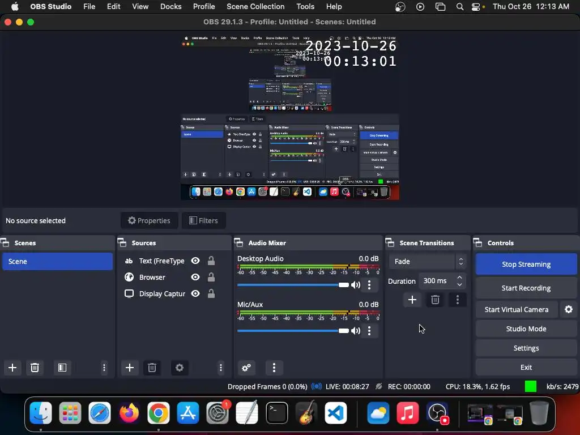This screenshot has height=435, width=580.
Task: Open Mic/Aux options three-dot menu
Action: coord(369,331)
